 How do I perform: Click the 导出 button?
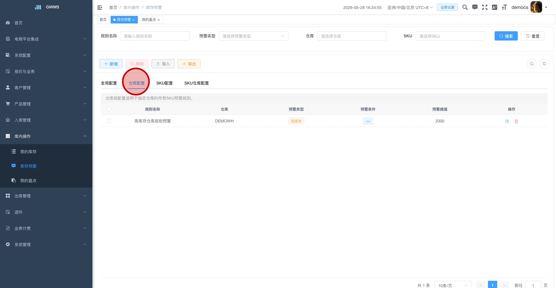(x=189, y=64)
